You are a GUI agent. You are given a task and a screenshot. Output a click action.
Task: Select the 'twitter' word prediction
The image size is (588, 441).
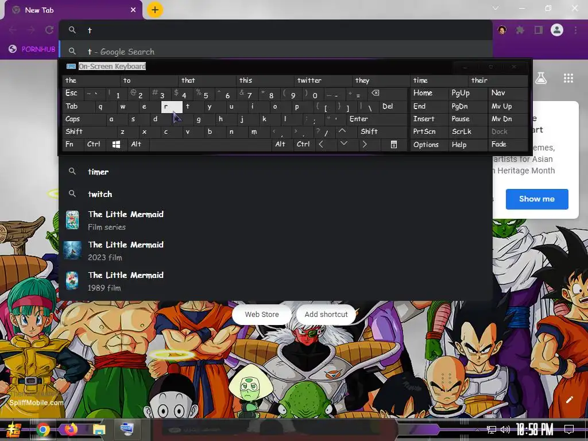[x=324, y=80]
